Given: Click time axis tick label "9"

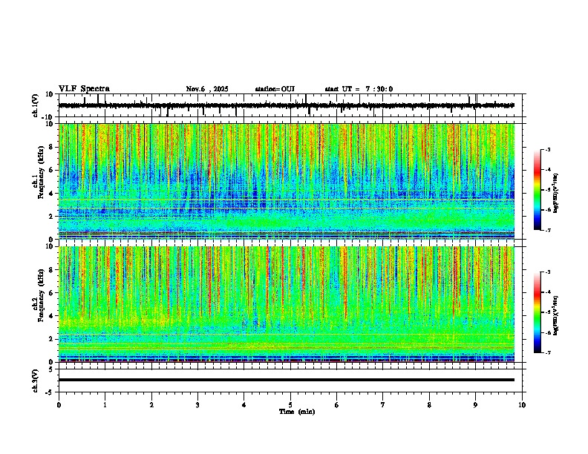Looking at the screenshot, I should [475, 405].
